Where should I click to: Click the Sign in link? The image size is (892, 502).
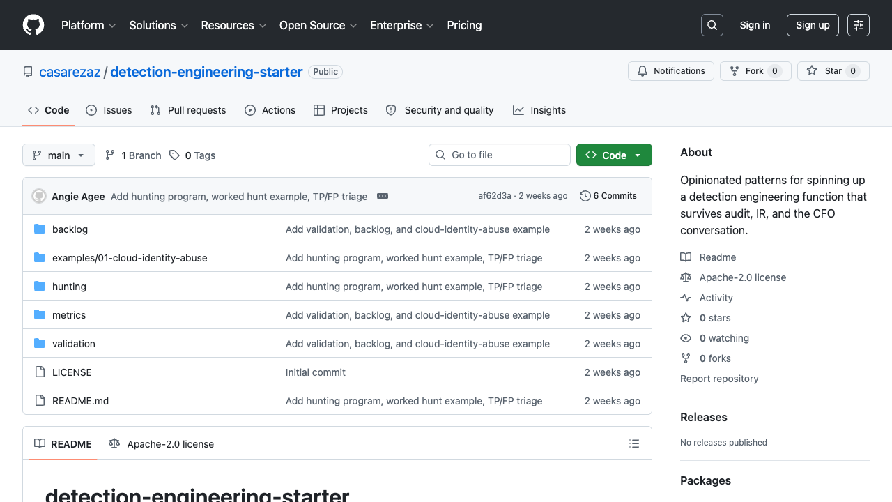click(755, 25)
